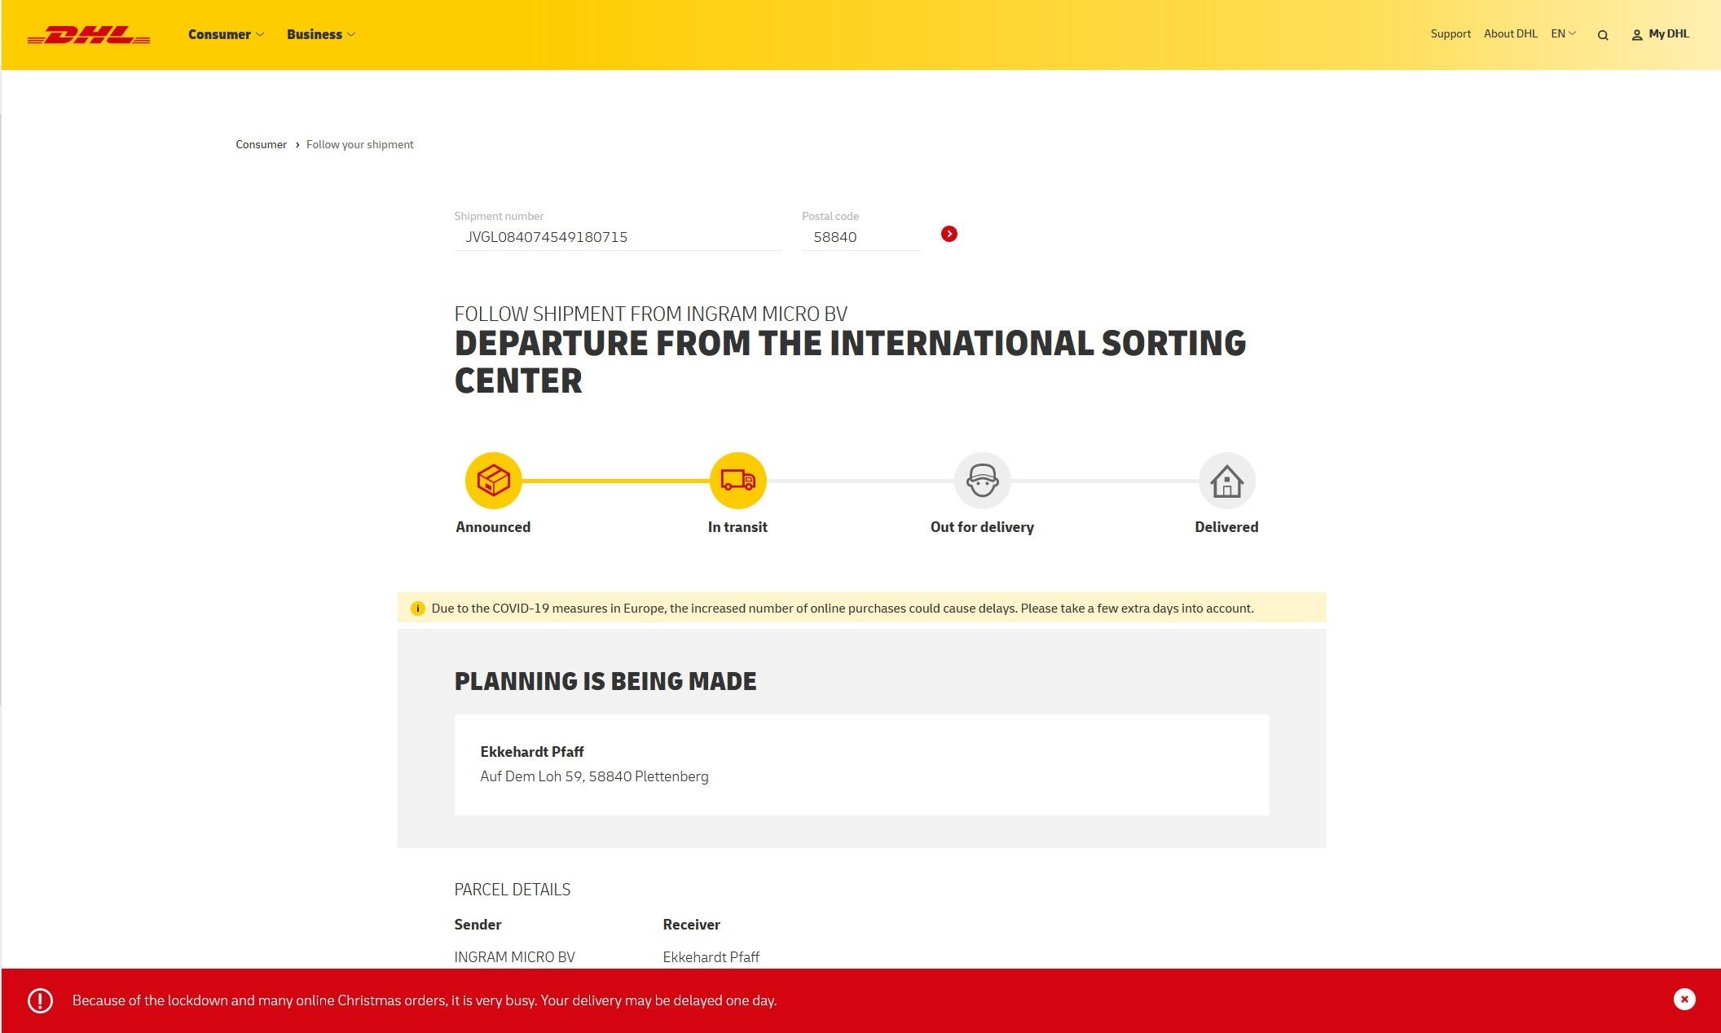The width and height of the screenshot is (1721, 1033).
Task: Click the warning icon in red banner
Action: pyautogui.click(x=40, y=1000)
